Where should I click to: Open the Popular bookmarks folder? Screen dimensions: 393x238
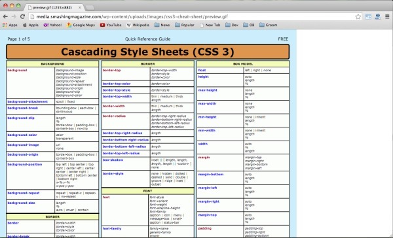click(185, 25)
